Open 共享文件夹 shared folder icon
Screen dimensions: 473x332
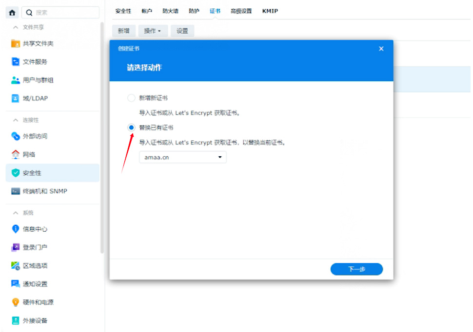click(16, 44)
